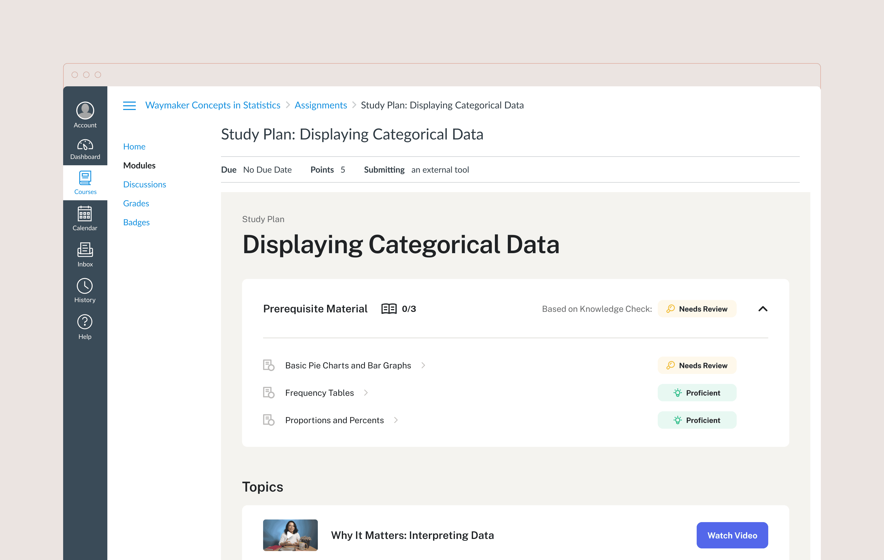The image size is (884, 560).
Task: Open the Account avatar icon
Action: click(85, 111)
